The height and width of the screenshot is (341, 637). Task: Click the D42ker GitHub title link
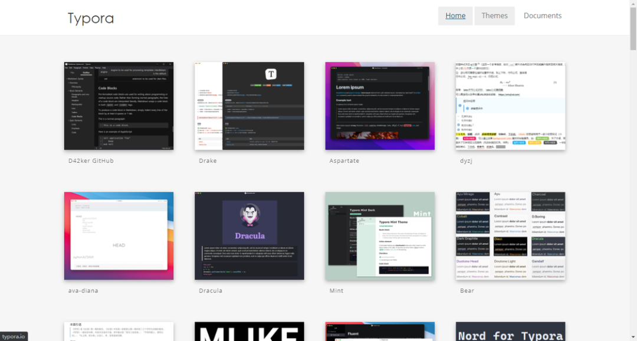[x=91, y=160]
